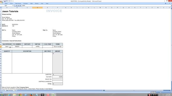The image size is (172, 96).
Task: Click the salesperson cell containing Jason
Action: [x=7, y=46]
